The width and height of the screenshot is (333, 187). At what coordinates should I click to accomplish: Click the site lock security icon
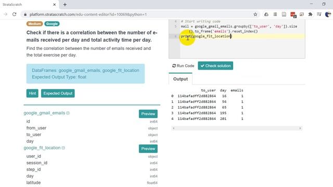25,15
